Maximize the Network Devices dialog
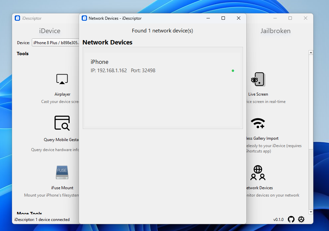This screenshot has height=231, width=329. click(x=223, y=18)
